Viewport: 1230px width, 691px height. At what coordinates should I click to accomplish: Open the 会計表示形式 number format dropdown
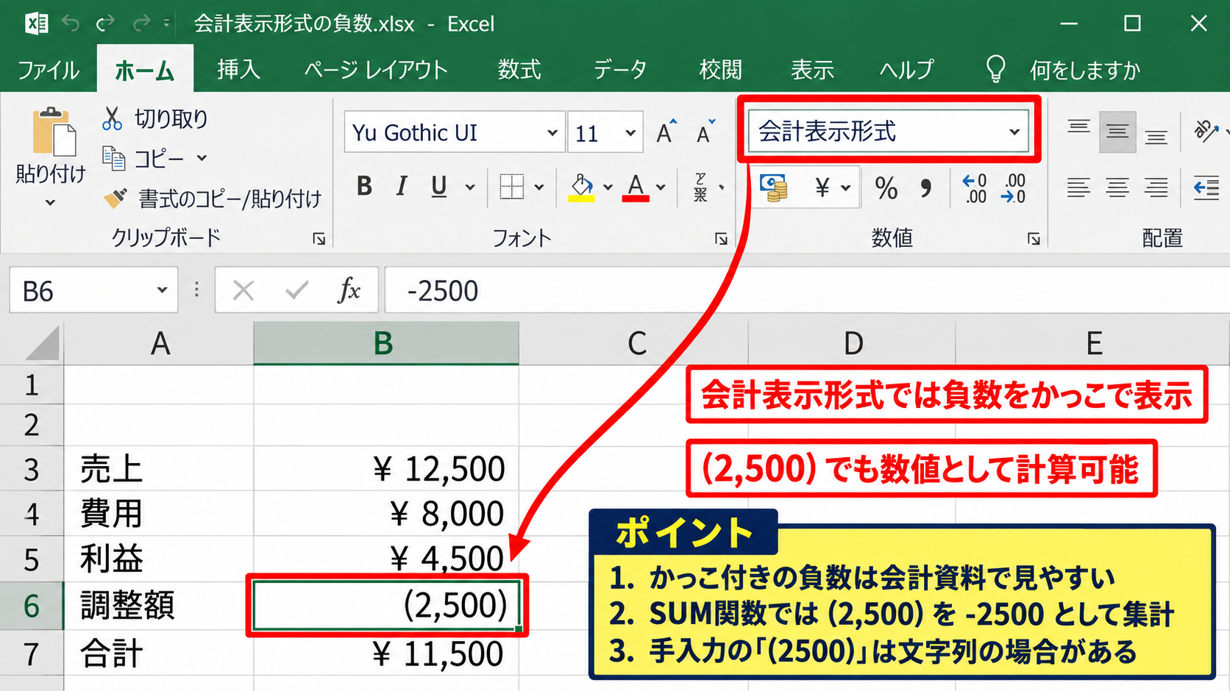pyautogui.click(x=1014, y=132)
